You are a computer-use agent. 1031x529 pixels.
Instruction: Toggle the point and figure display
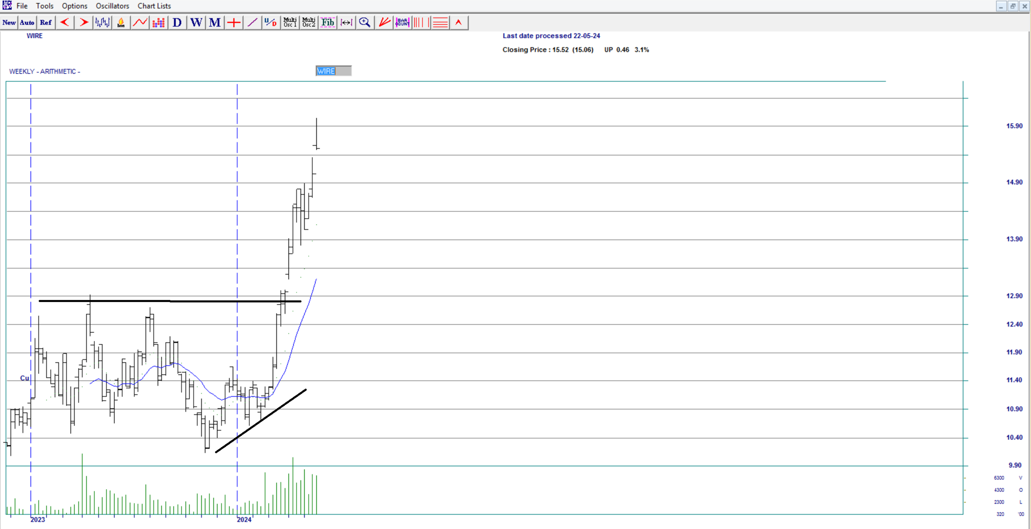(158, 22)
